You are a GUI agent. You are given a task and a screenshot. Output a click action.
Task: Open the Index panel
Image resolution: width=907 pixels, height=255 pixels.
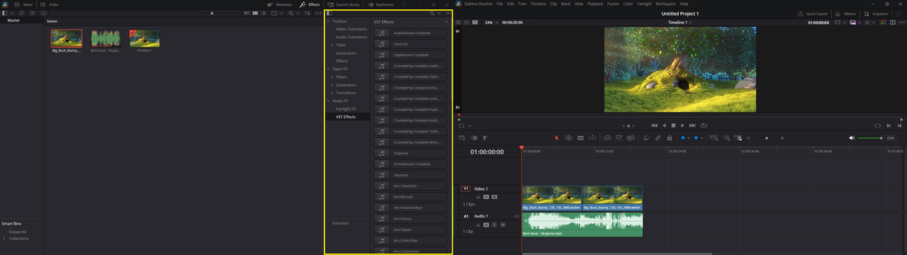click(50, 4)
